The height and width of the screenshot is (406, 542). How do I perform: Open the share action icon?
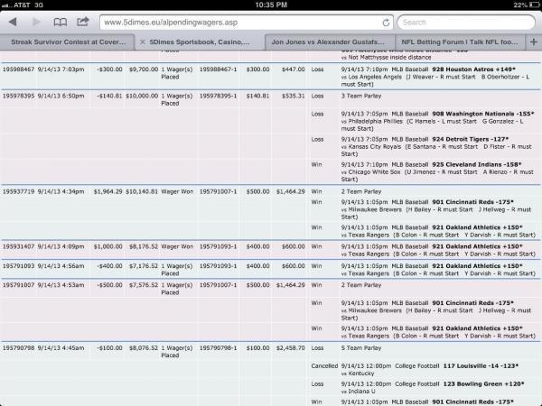point(83,21)
